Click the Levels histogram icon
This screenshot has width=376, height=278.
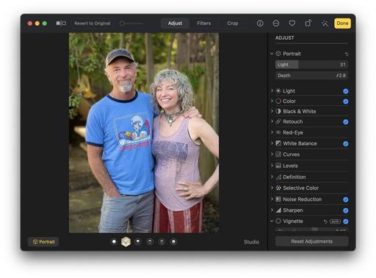point(278,165)
